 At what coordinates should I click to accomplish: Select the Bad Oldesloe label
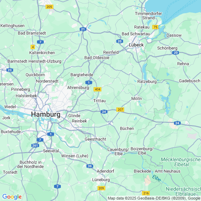[x=97, y=58]
